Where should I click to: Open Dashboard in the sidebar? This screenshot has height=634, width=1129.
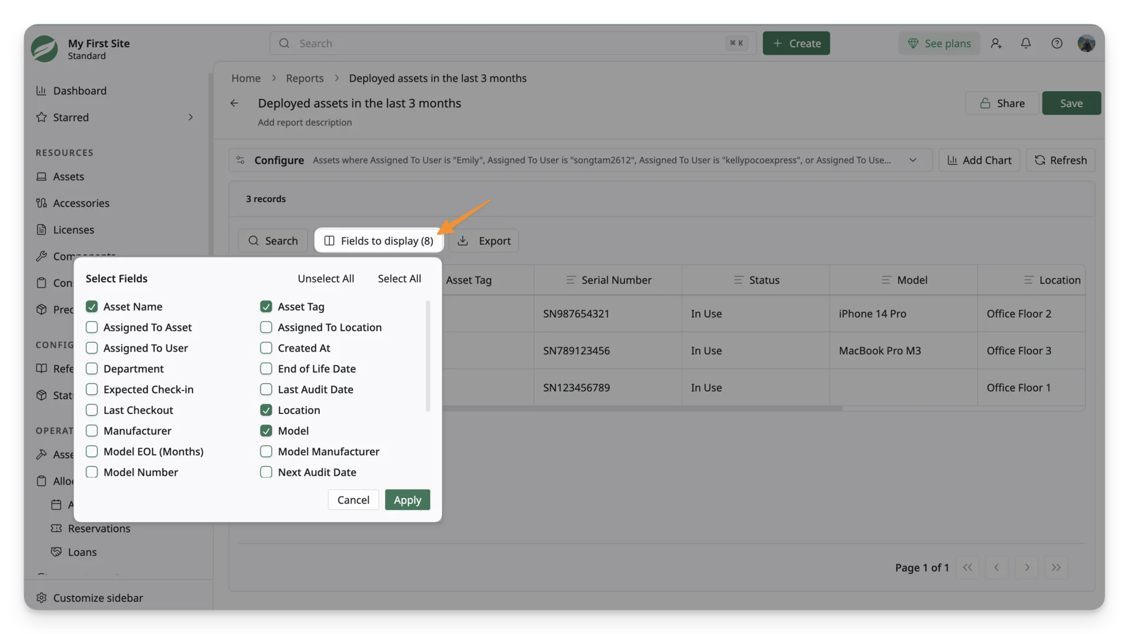pyautogui.click(x=80, y=91)
